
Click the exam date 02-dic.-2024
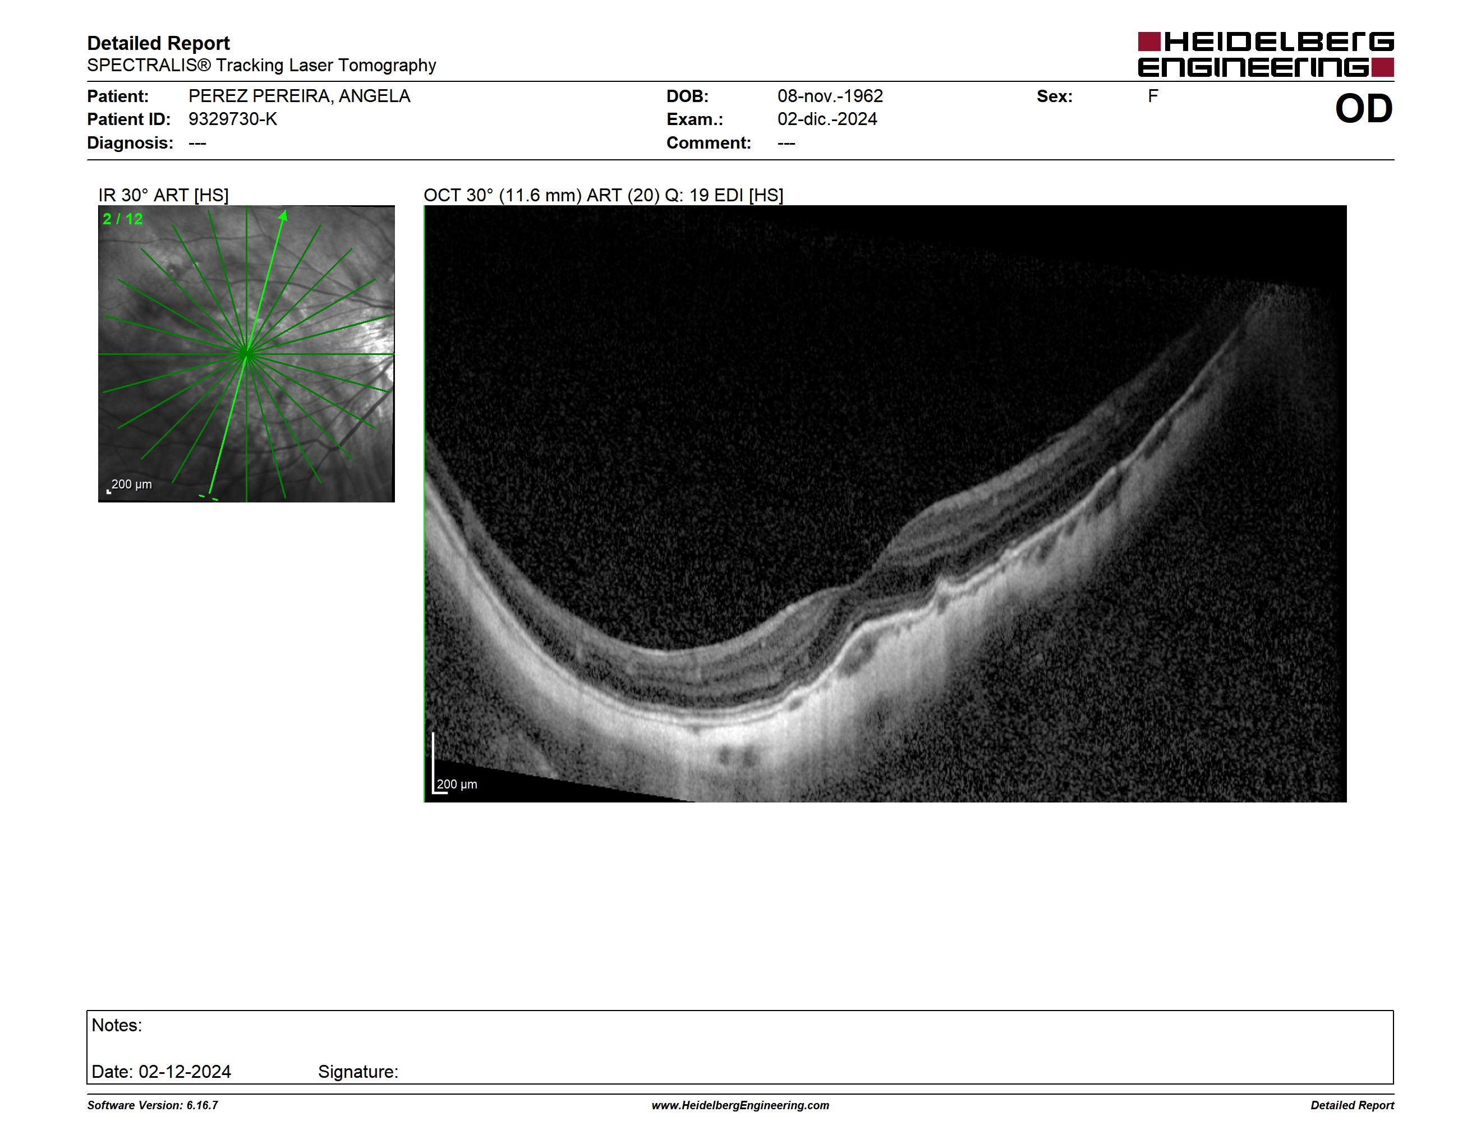pyautogui.click(x=827, y=119)
